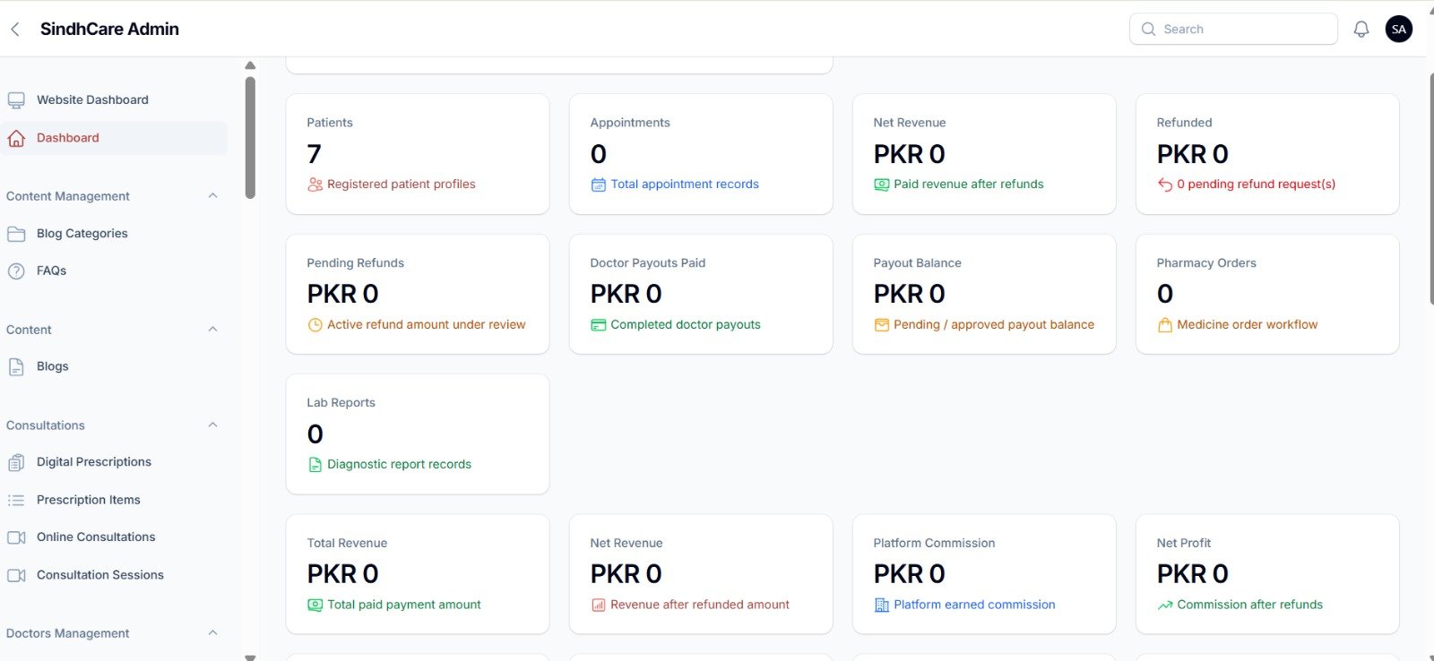Click the question mark icon for FAQs
The height and width of the screenshot is (661, 1434).
point(16,270)
